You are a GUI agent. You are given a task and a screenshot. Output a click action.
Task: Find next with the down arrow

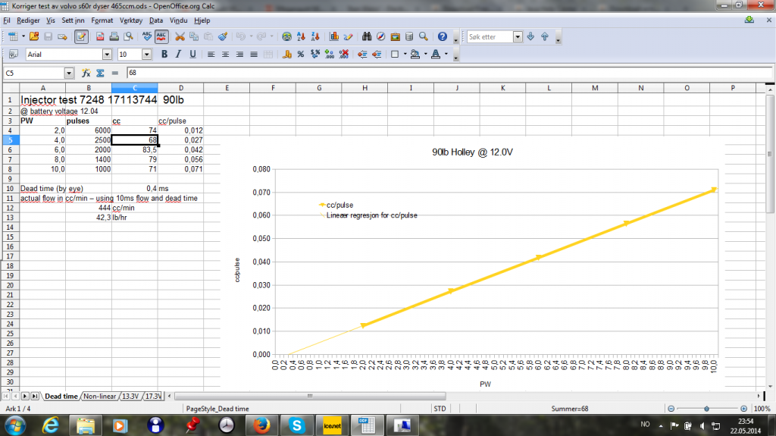(x=530, y=36)
